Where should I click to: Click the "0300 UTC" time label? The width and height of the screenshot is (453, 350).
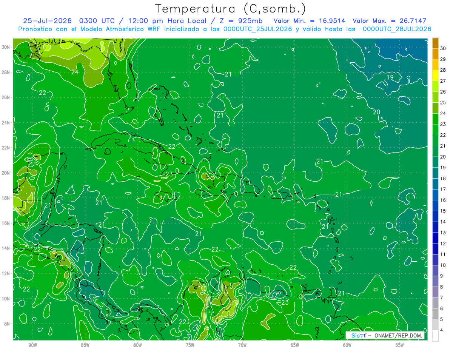point(98,21)
